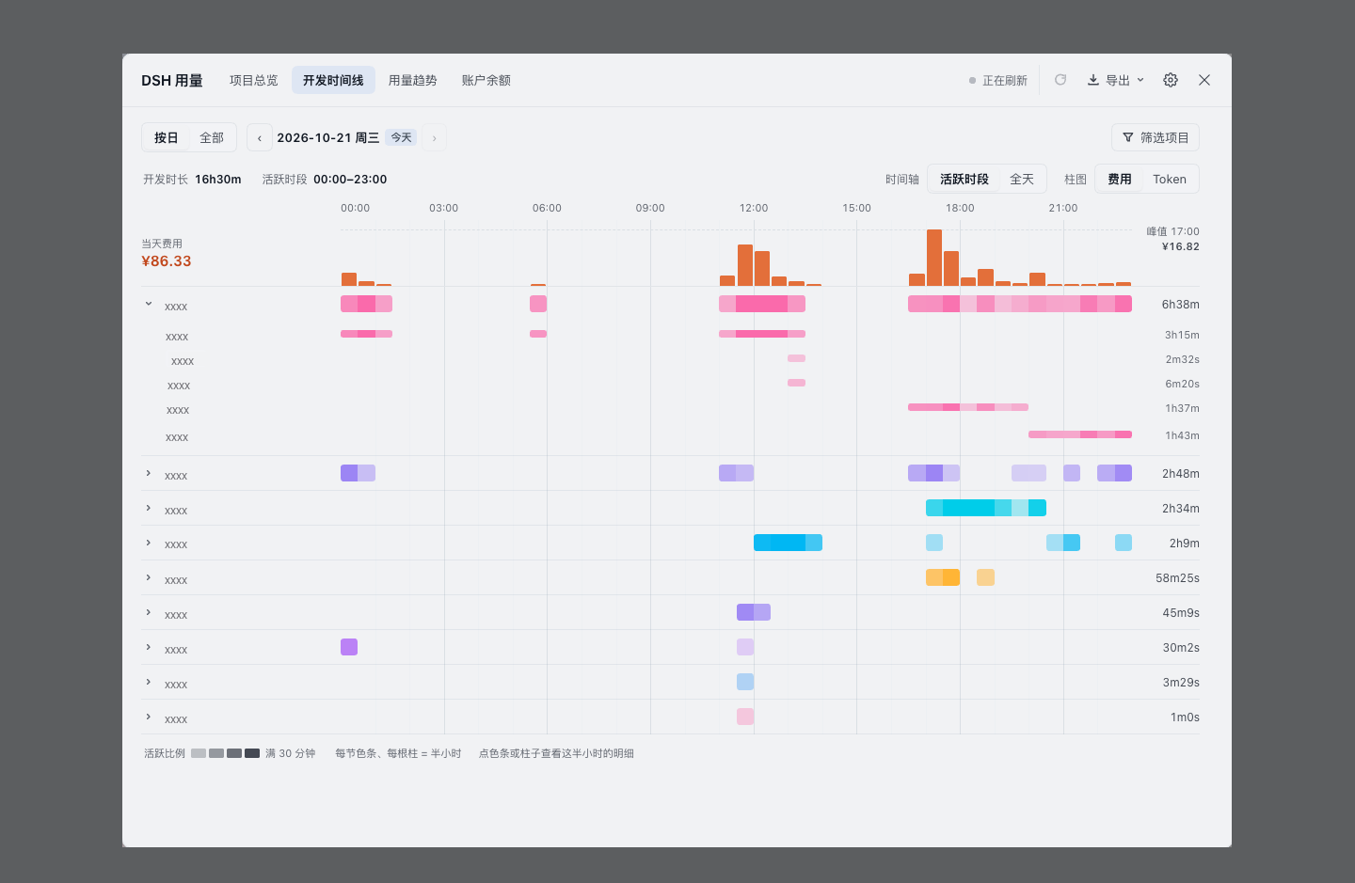Select the 开发时间线 tab
The image size is (1355, 883).
pos(333,80)
